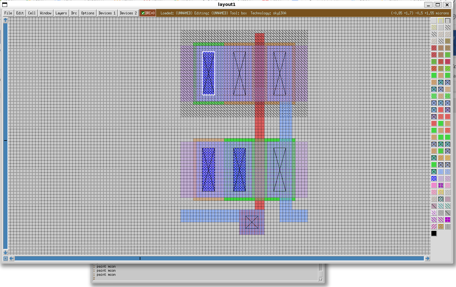Click the vertical scrollbar track in layout window
The image size is (456, 287).
coord(5,136)
